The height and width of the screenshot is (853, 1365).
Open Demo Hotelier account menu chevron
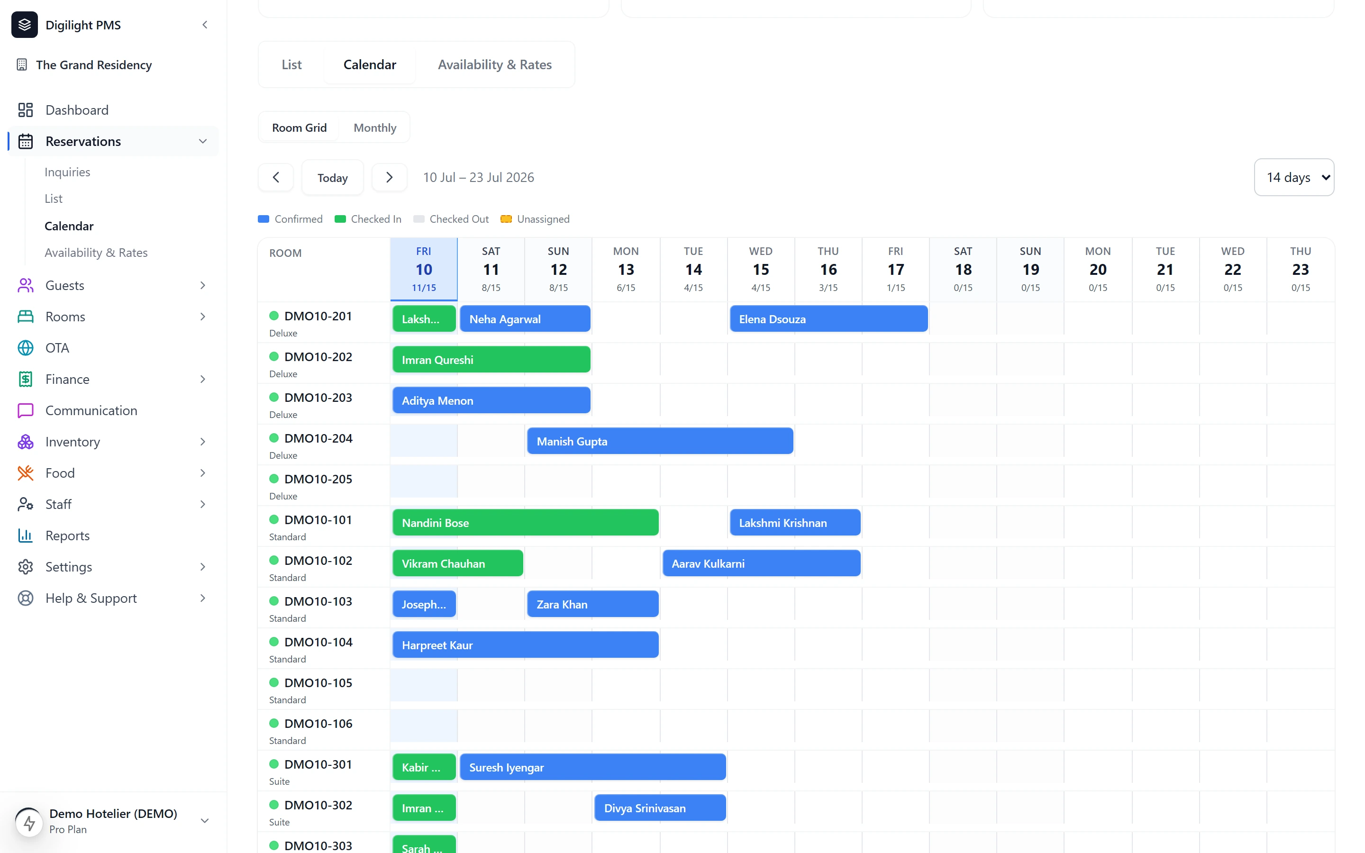205,821
